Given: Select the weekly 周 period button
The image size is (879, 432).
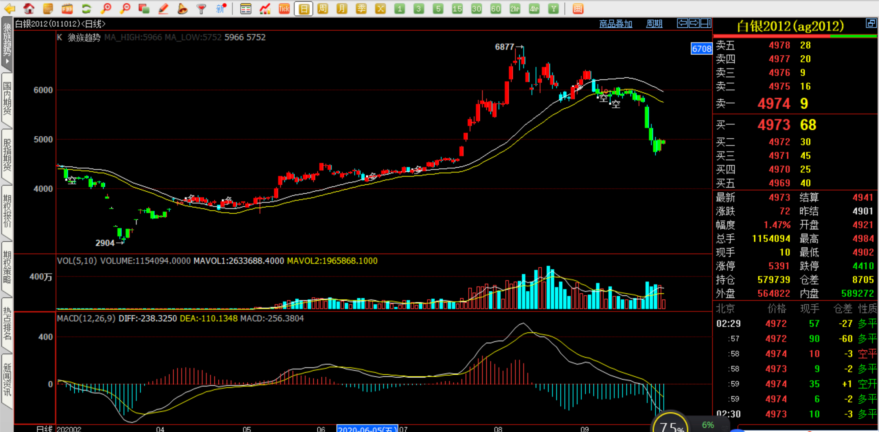Looking at the screenshot, I should (x=322, y=8).
